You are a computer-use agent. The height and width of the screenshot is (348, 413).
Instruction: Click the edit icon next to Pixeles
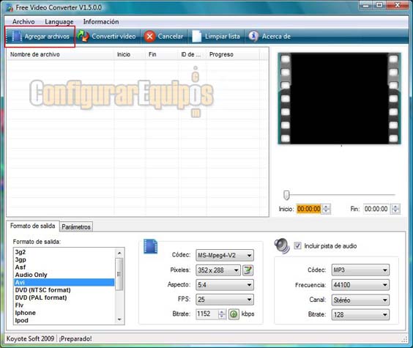tap(248, 270)
